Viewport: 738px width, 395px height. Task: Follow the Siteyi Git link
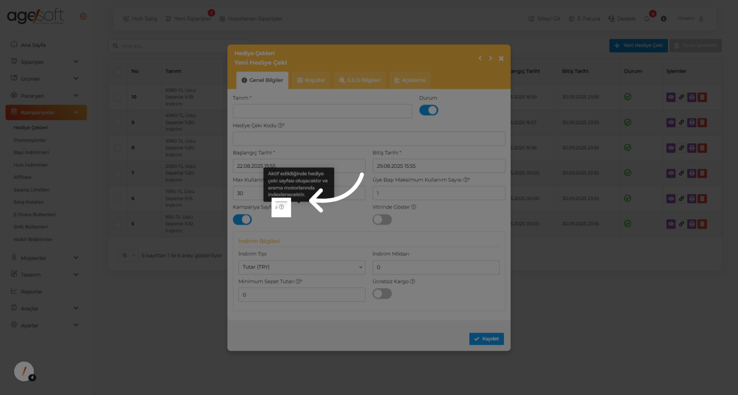click(x=545, y=18)
